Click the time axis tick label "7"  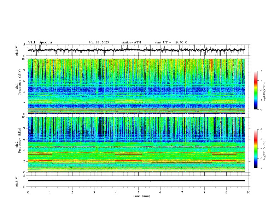[182, 192]
